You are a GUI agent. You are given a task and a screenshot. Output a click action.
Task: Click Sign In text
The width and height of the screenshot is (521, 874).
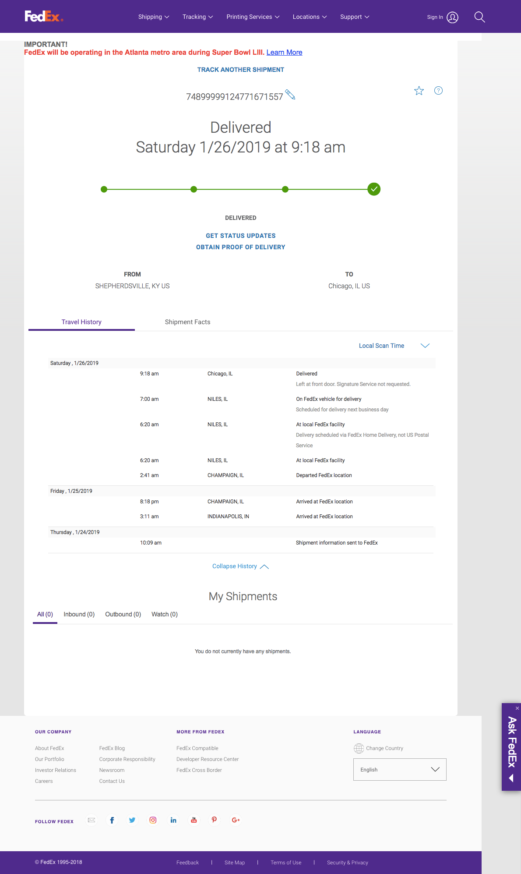(435, 17)
